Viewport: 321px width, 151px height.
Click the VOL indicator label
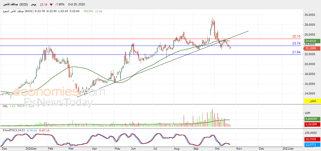coord(5,106)
